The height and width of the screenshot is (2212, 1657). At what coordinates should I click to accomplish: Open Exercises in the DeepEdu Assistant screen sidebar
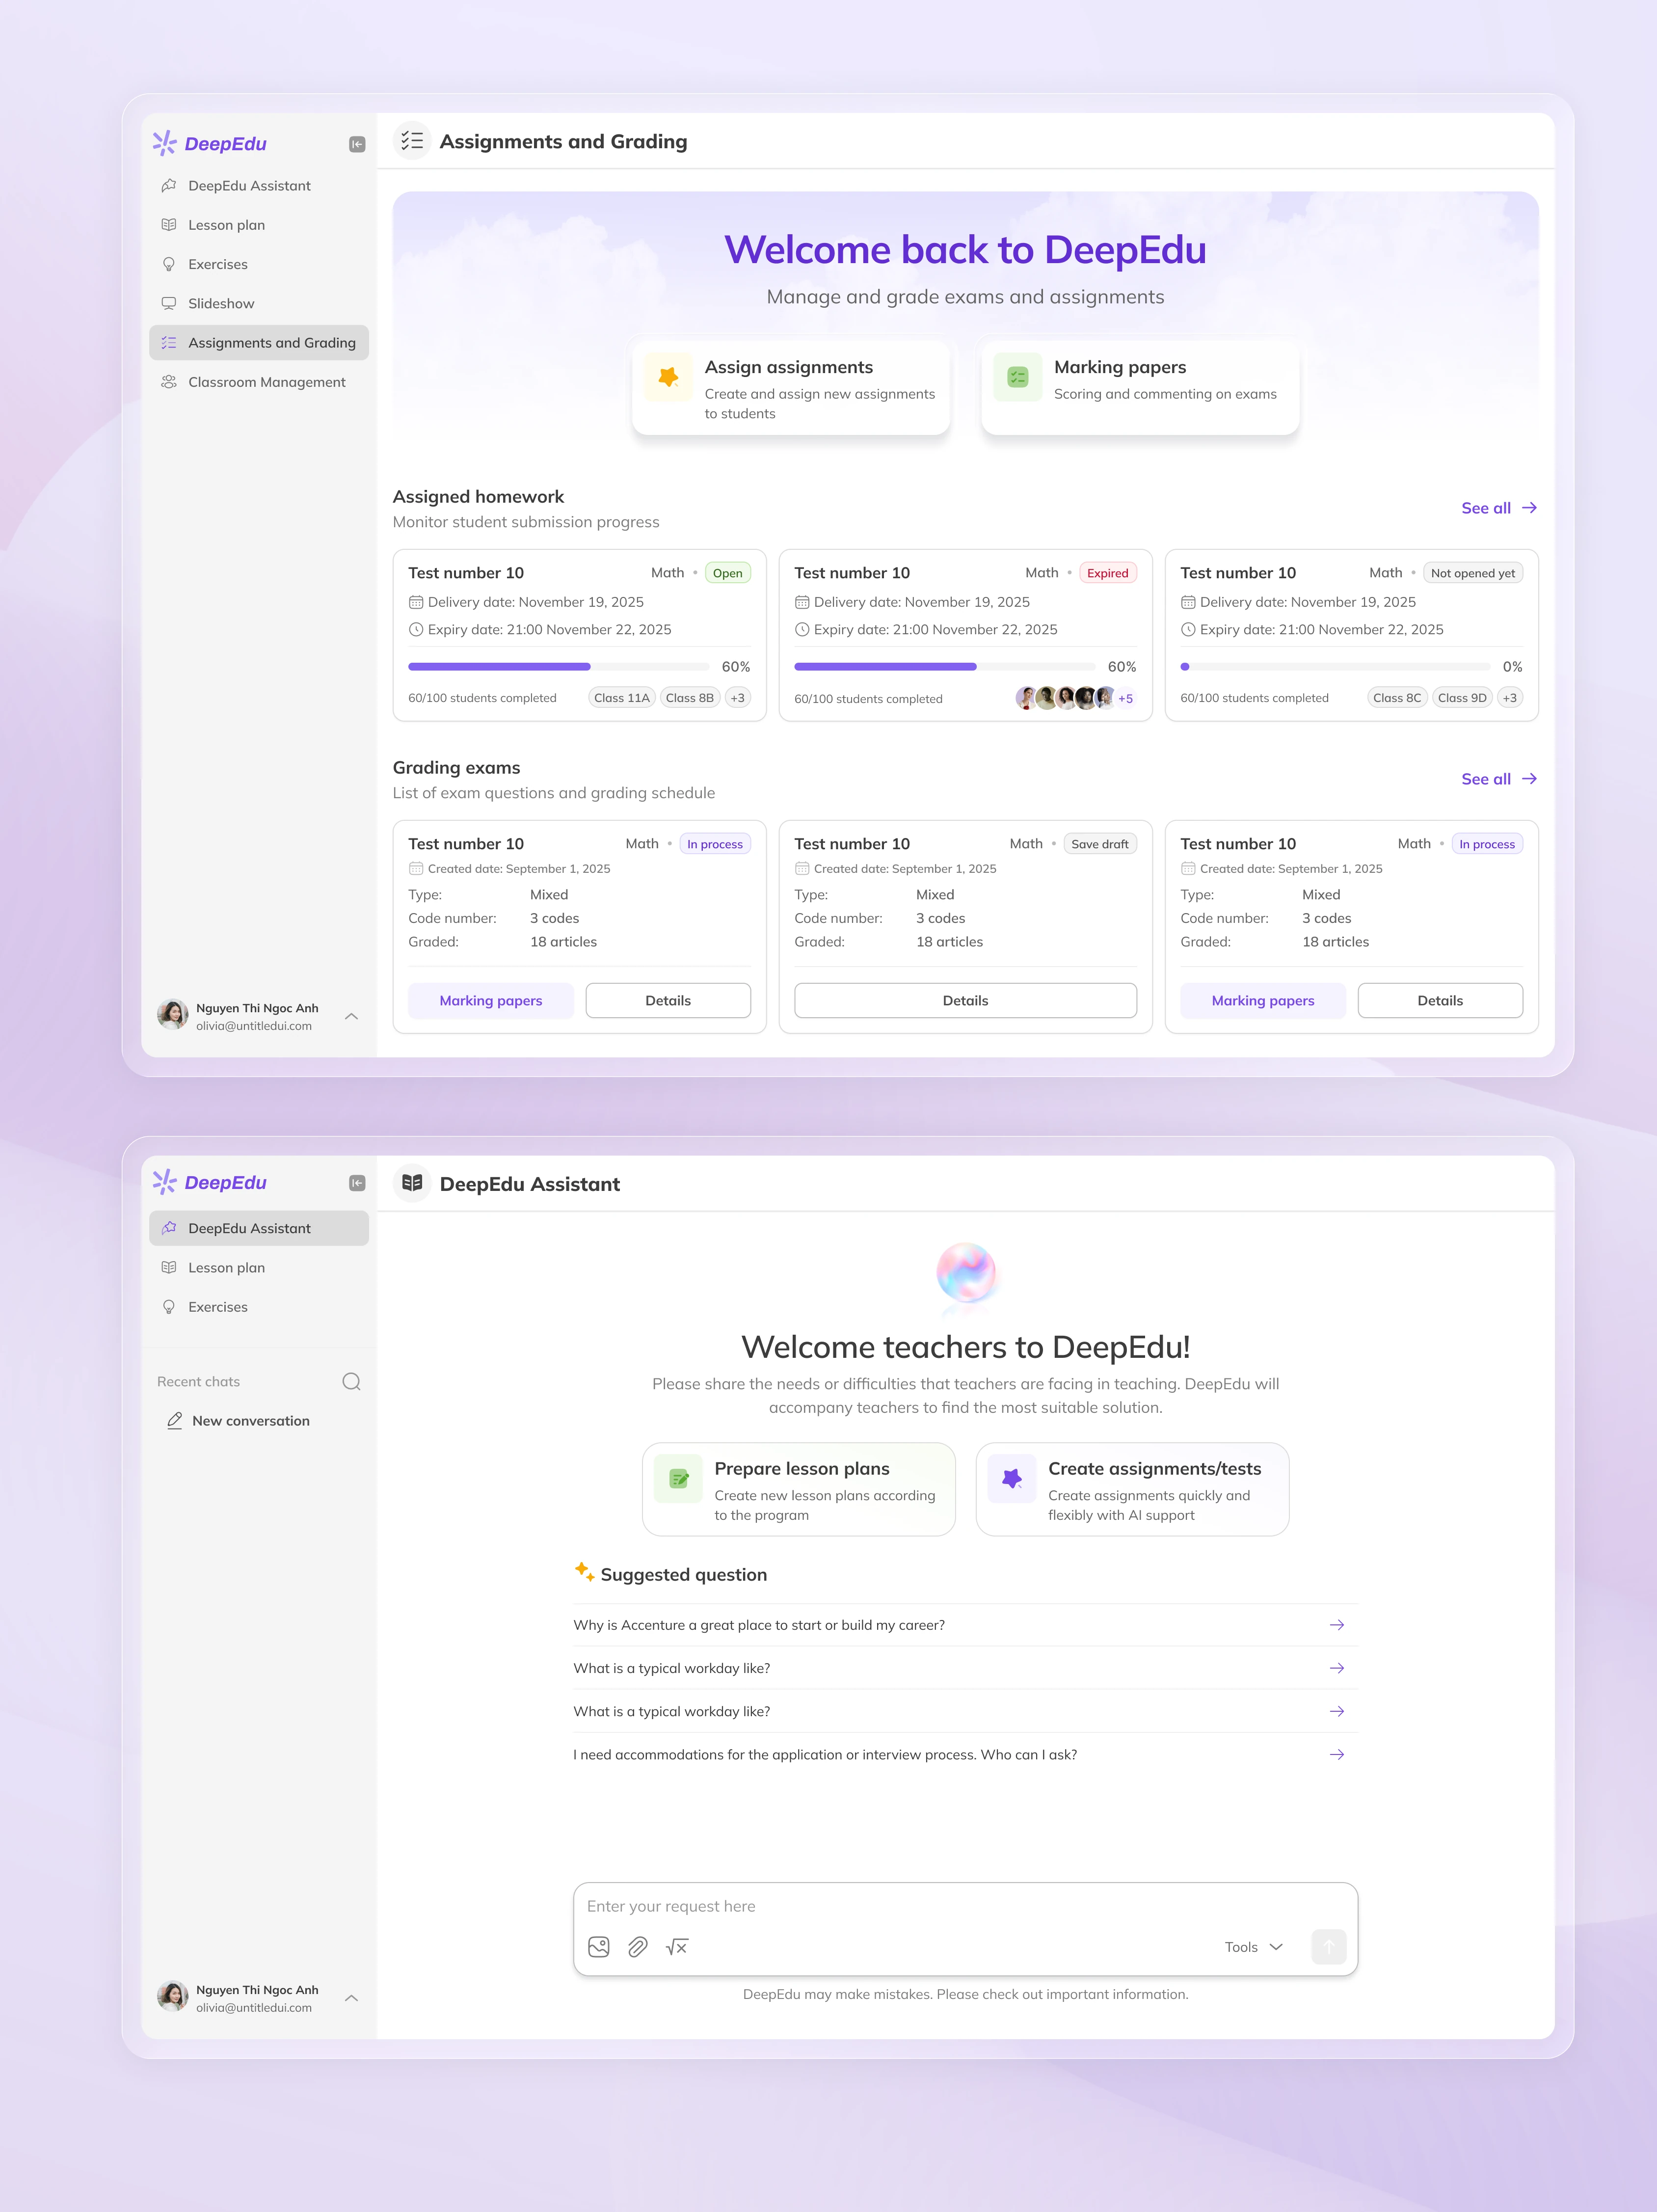click(x=259, y=1307)
